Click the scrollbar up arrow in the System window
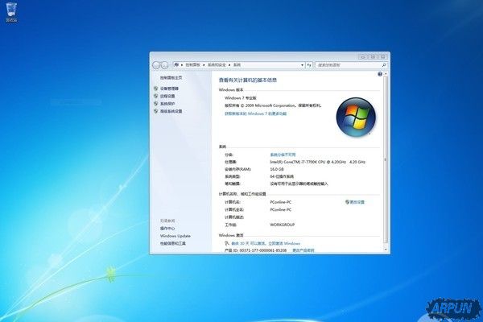The image size is (483, 322). pos(386,74)
